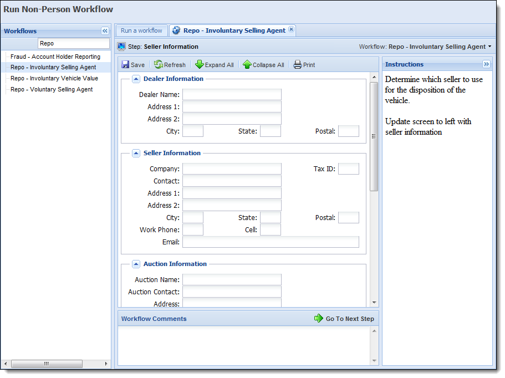
Task: Collapse the Seller Information section
Action: 136,154
